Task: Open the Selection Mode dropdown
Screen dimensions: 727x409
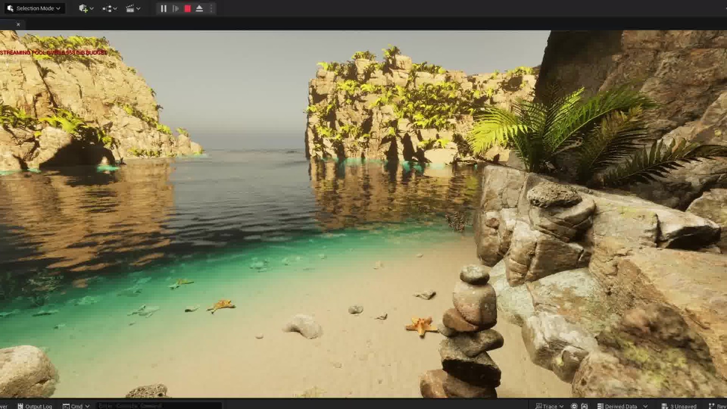Action: pyautogui.click(x=35, y=9)
